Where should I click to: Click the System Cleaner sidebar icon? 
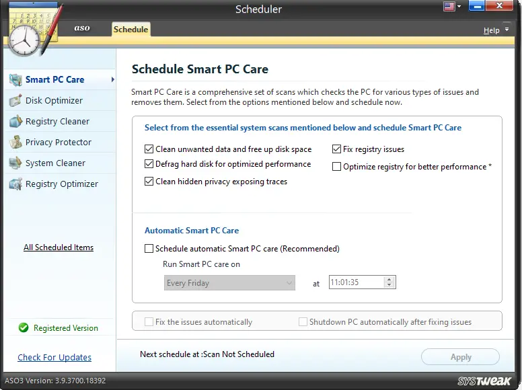click(x=15, y=163)
